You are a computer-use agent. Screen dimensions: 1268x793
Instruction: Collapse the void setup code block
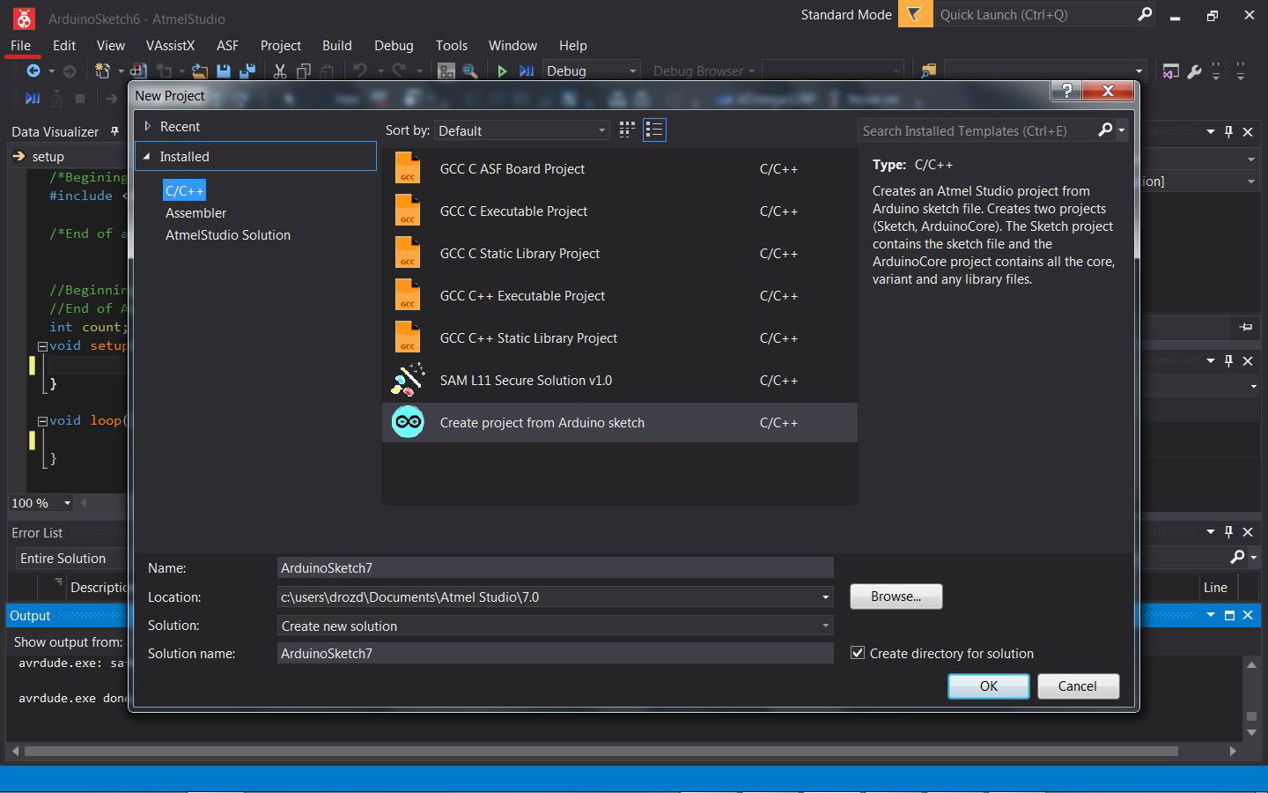[x=42, y=346]
